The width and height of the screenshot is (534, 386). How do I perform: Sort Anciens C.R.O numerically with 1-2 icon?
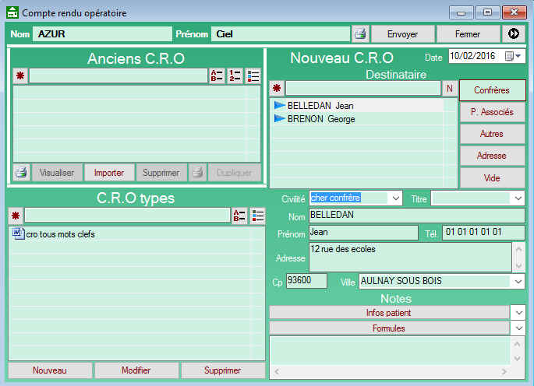point(235,76)
